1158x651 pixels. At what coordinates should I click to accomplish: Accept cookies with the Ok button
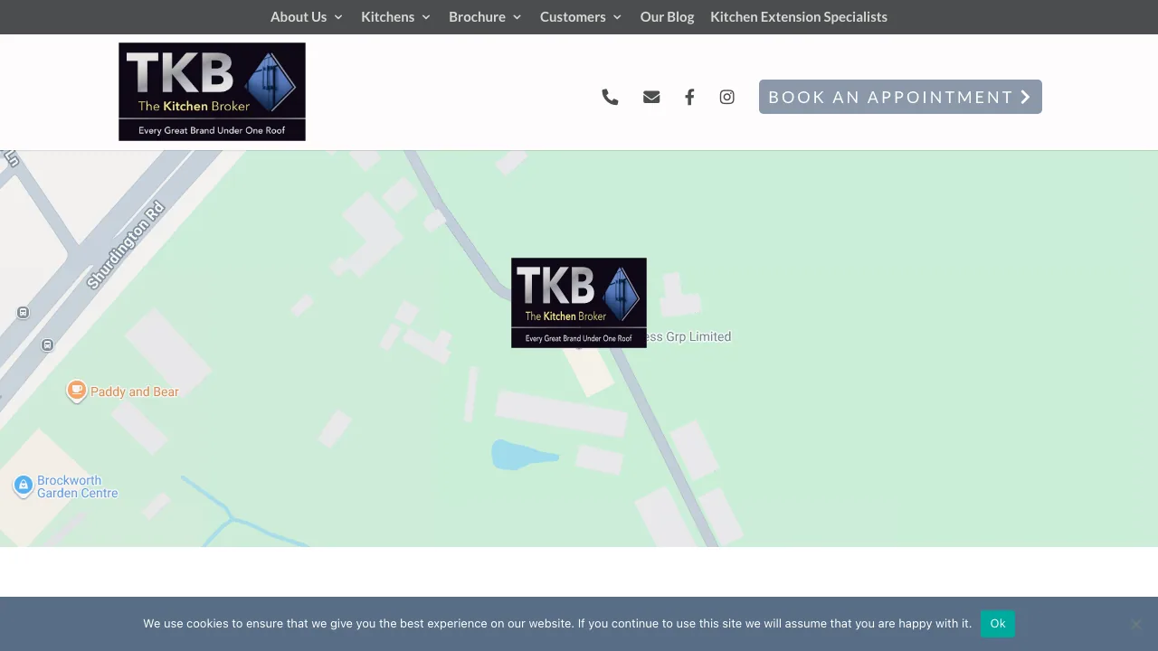(997, 624)
